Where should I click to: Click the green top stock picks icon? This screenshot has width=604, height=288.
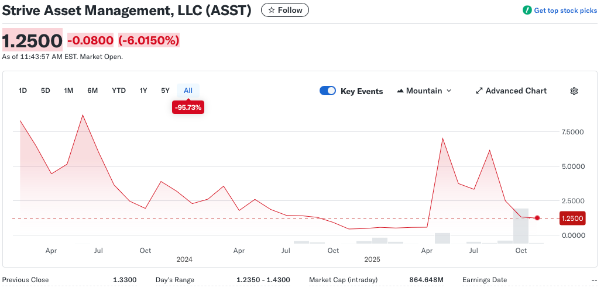(x=527, y=11)
